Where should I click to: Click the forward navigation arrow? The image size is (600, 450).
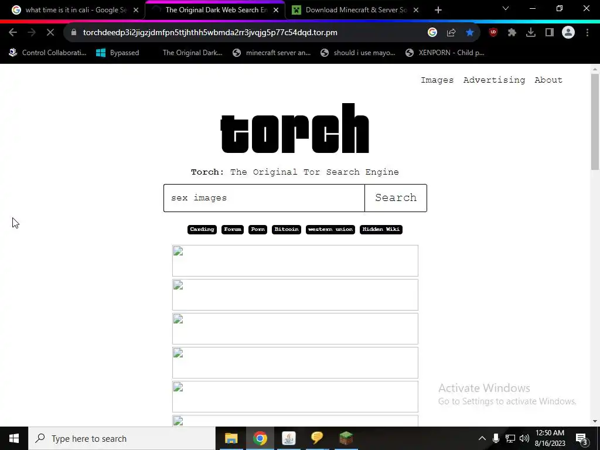32,33
